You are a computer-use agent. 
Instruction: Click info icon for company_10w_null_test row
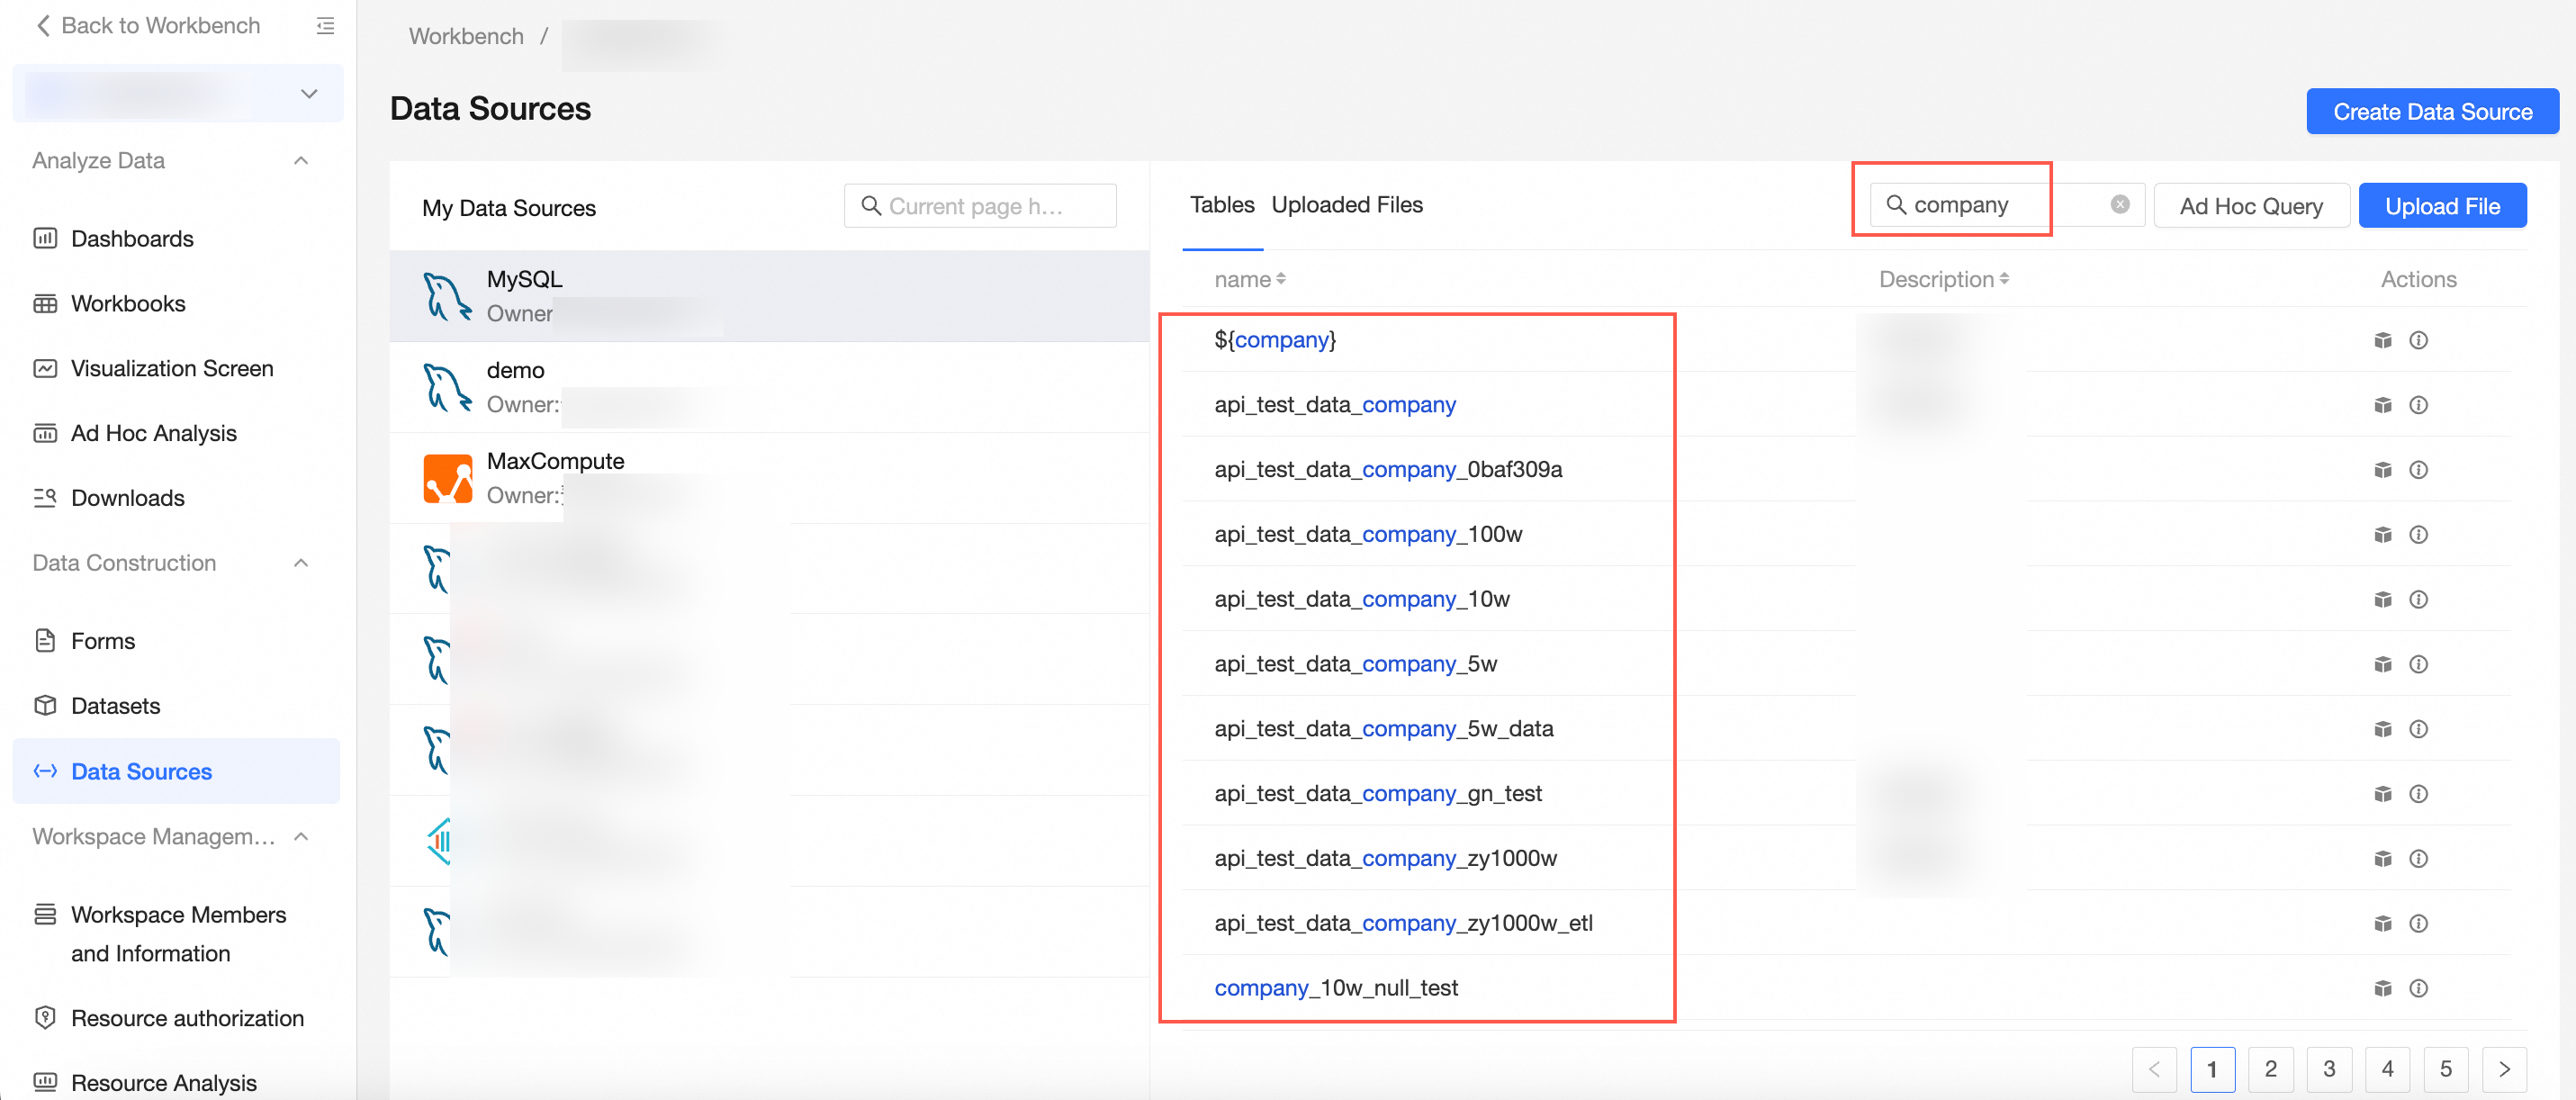(x=2418, y=988)
